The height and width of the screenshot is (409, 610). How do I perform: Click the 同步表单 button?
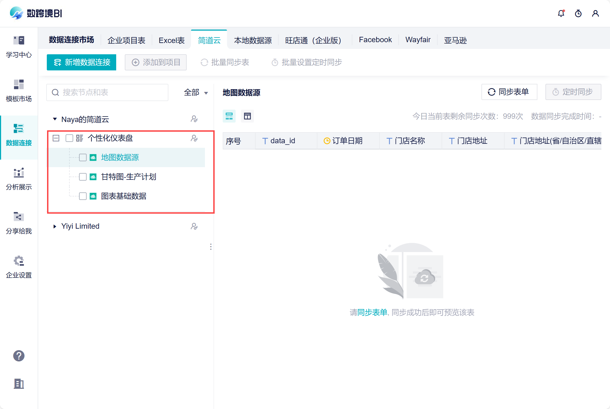[x=509, y=92]
